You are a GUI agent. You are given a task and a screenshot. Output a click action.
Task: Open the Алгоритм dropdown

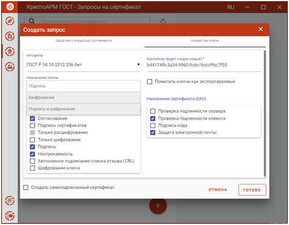tap(83, 65)
